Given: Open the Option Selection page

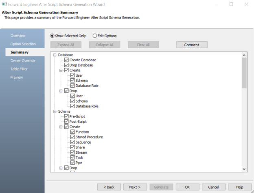Looking at the screenshot, I should [23, 44].
